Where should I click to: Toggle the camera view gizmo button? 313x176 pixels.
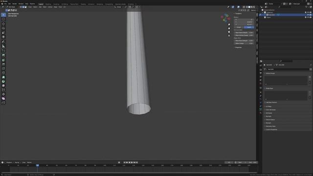pos(229,32)
